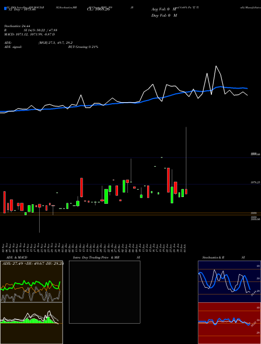This screenshot has height=344, width=261.
Task: Click the 'Day Vol: 0 M' text
Action: pos(164,16)
